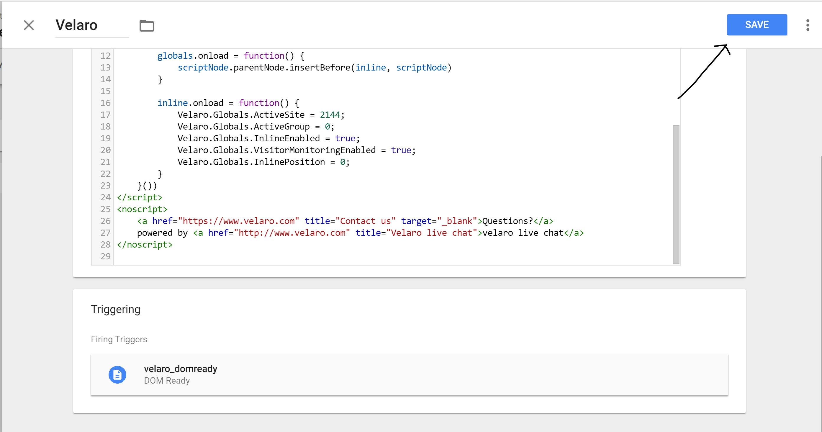Open the three-dot more actions menu

pyautogui.click(x=807, y=25)
